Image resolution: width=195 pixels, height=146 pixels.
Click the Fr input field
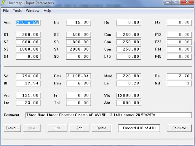78,95
